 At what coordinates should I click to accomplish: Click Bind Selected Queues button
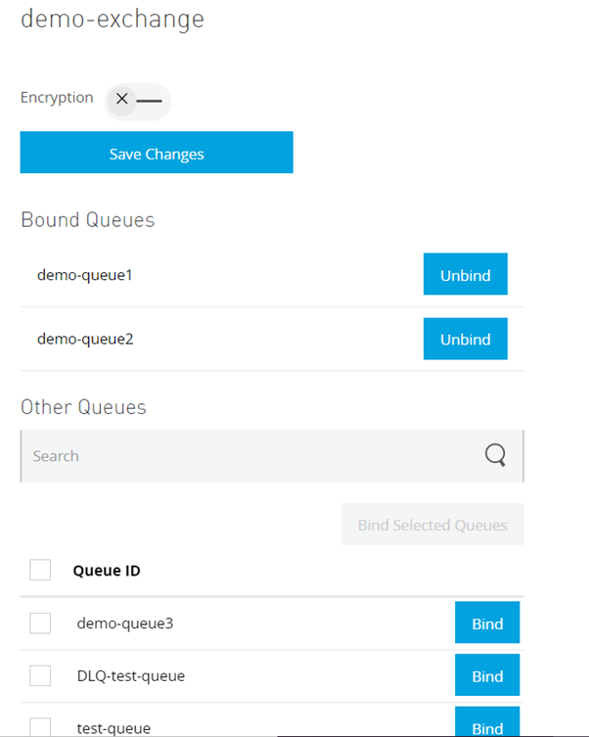click(x=432, y=525)
